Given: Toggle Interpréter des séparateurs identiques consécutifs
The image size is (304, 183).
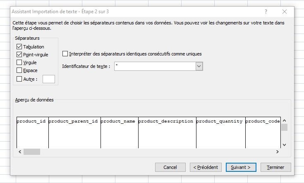Looking at the screenshot, I should (x=65, y=54).
